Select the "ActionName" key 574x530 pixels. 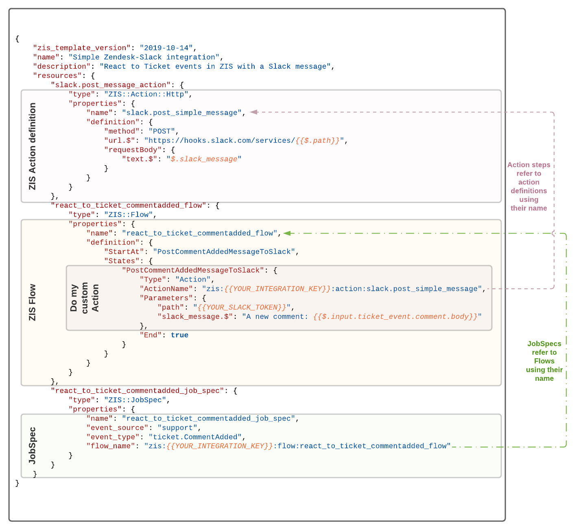pos(166,289)
